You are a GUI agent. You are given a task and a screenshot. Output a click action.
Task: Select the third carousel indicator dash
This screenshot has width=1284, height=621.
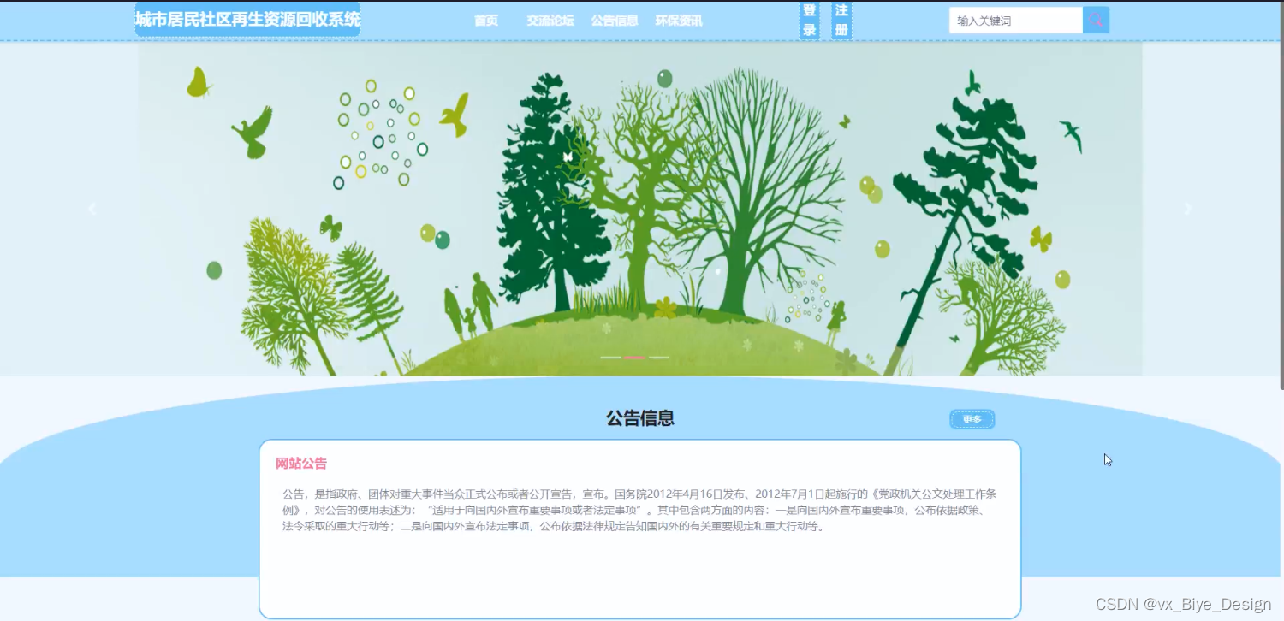658,357
